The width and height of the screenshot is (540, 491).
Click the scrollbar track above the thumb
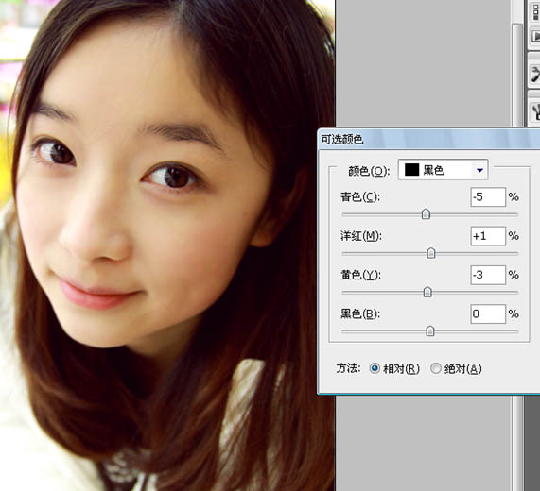(517, 11)
